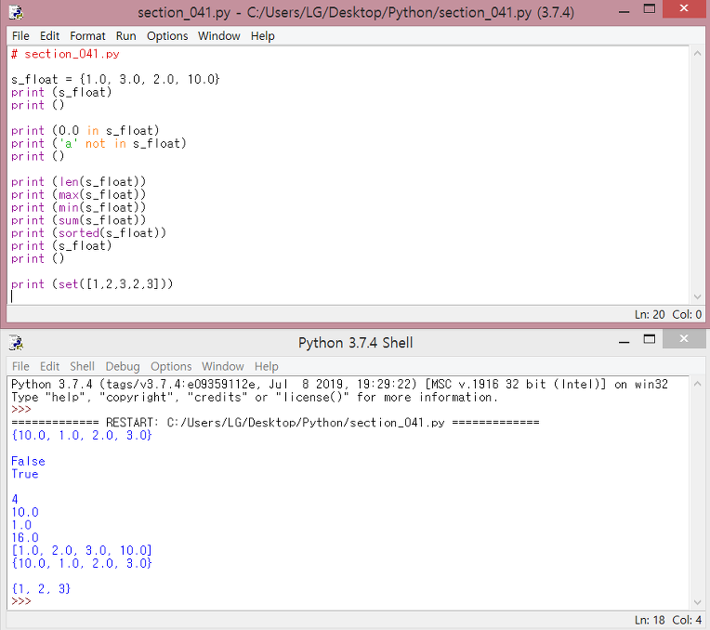Click the Shell scrollbar up arrow
The image size is (710, 630).
pyautogui.click(x=697, y=383)
